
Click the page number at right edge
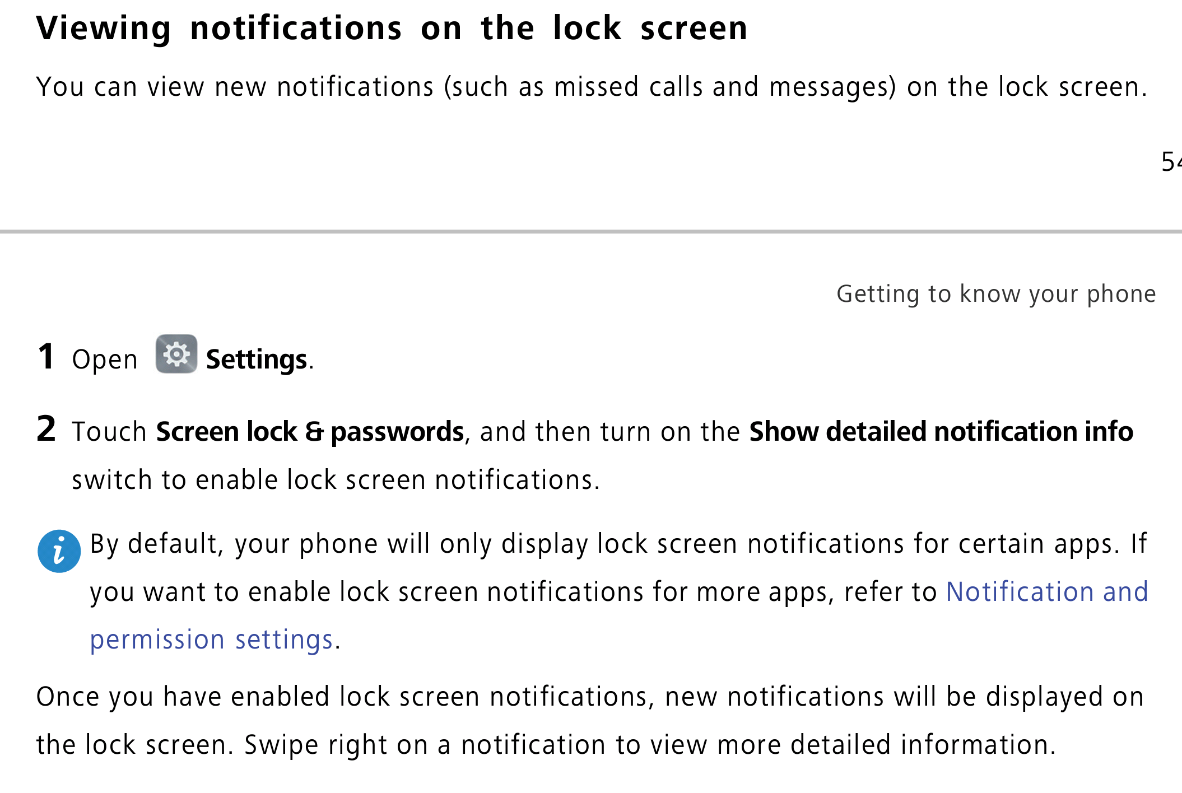pyautogui.click(x=1171, y=162)
